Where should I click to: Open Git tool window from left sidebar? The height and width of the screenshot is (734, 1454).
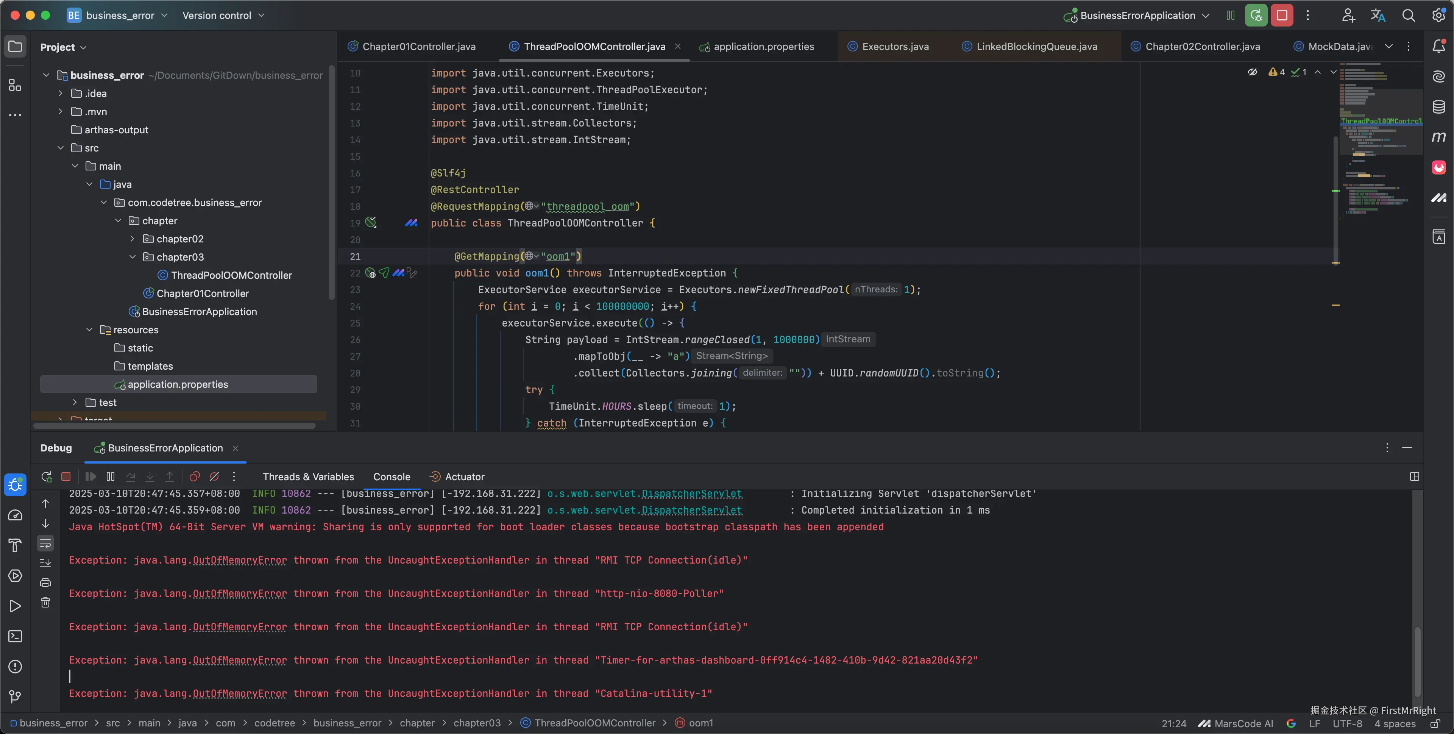click(x=15, y=697)
